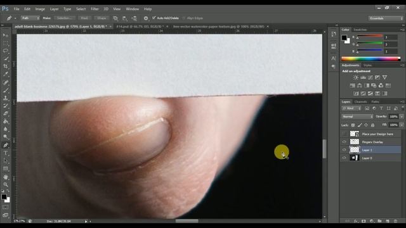Open path alignment options
This screenshot has height=228, width=406.
point(125,18)
